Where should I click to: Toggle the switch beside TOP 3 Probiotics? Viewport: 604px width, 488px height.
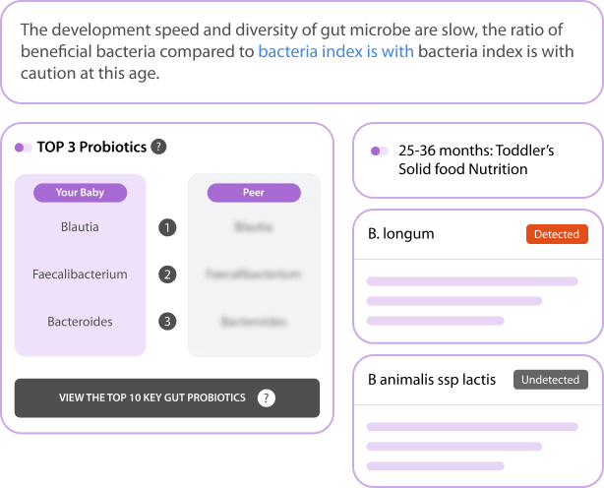(x=23, y=148)
